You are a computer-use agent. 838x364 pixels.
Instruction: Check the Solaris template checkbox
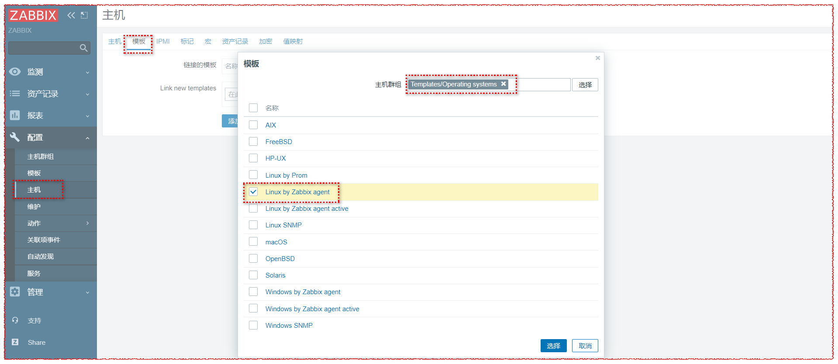click(x=253, y=275)
